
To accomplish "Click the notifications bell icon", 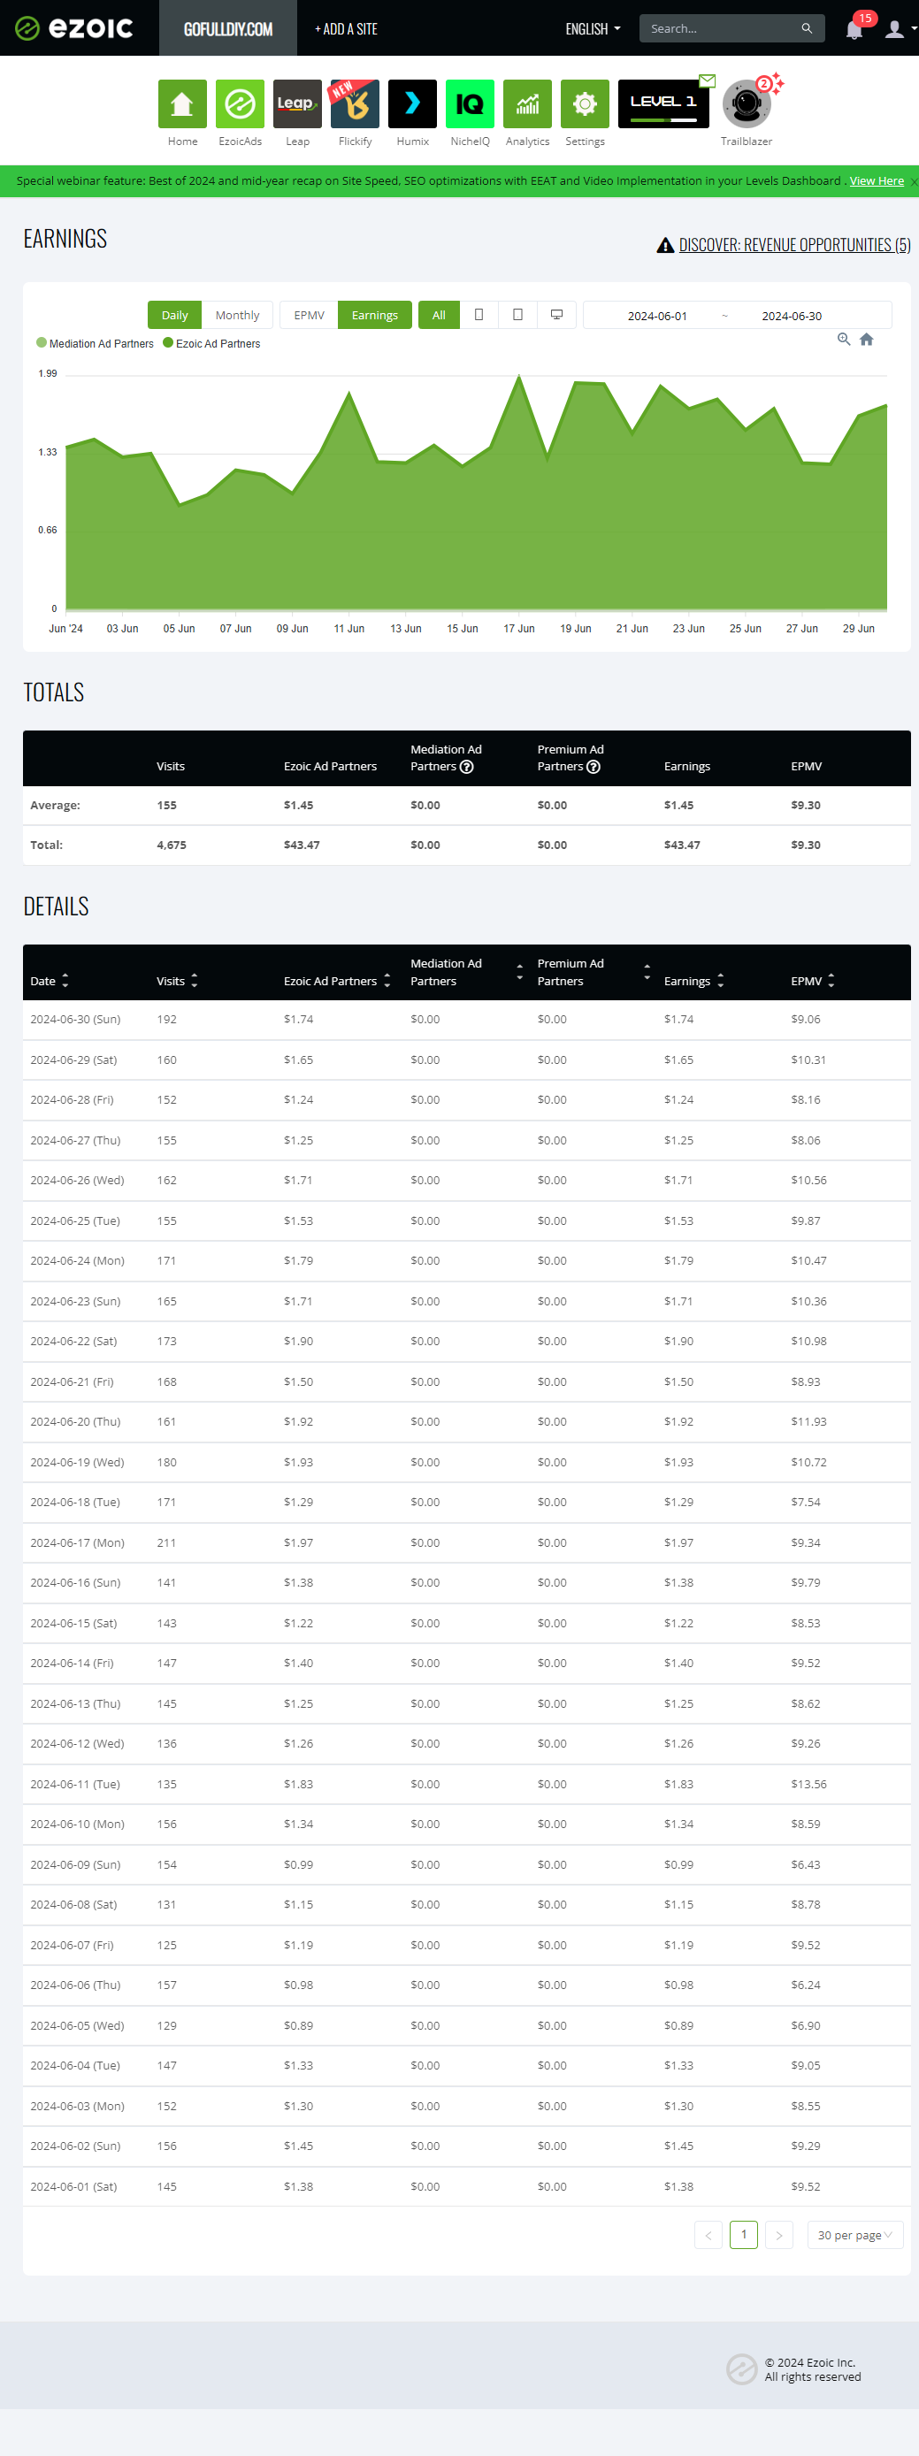I will (854, 29).
